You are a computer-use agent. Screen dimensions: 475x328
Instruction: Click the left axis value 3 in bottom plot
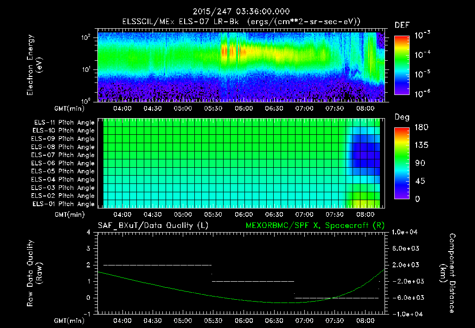click(x=89, y=248)
